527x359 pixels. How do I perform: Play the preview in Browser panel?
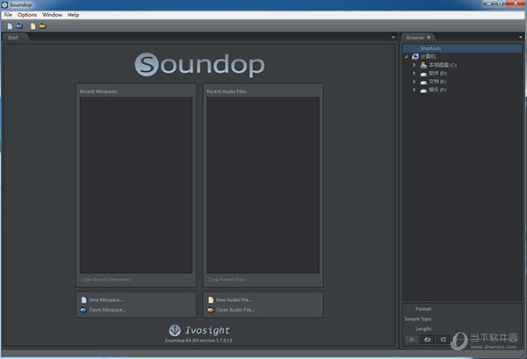click(x=412, y=340)
